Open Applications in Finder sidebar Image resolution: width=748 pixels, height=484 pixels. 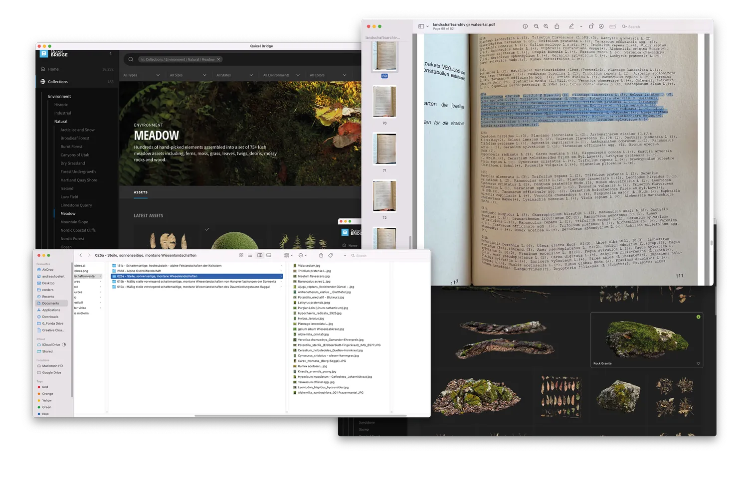point(51,310)
